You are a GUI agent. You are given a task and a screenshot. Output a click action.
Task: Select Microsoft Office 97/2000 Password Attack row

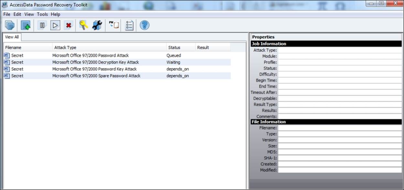(117, 55)
